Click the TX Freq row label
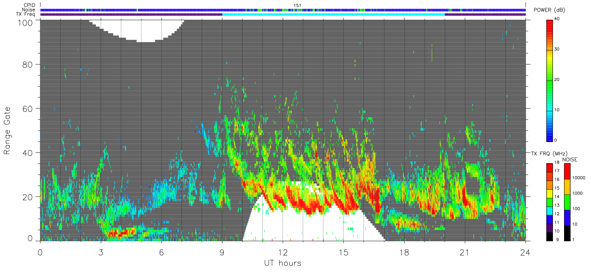 point(25,14)
